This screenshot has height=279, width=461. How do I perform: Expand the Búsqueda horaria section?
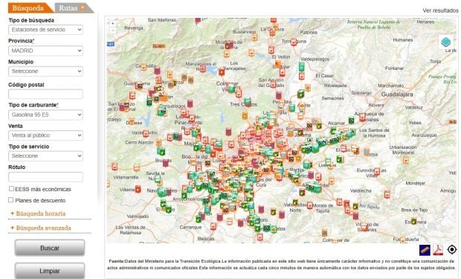[x=38, y=214]
